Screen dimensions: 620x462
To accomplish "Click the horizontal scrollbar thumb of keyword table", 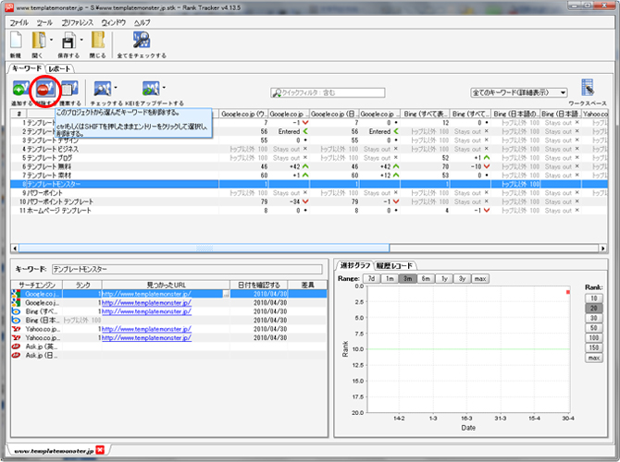I will coord(204,249).
